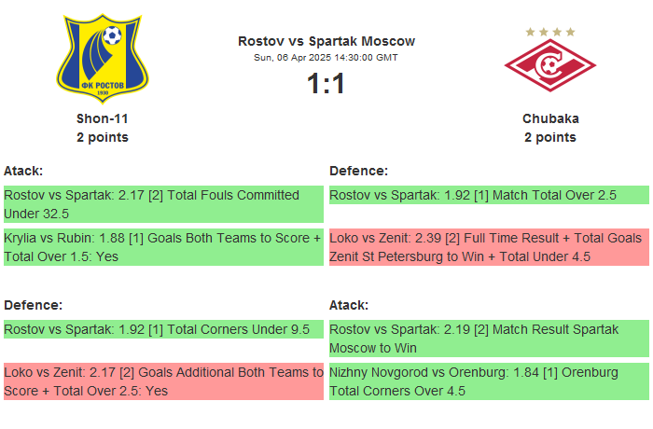Click the match date and time text

[326, 58]
